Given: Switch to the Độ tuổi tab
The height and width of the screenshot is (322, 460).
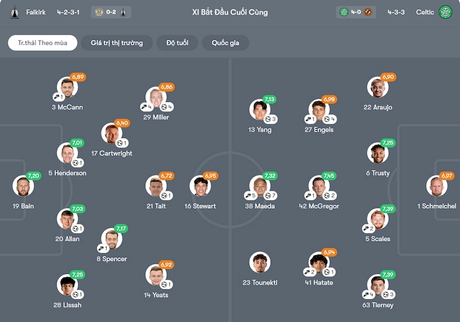Looking at the screenshot, I should [177, 43].
